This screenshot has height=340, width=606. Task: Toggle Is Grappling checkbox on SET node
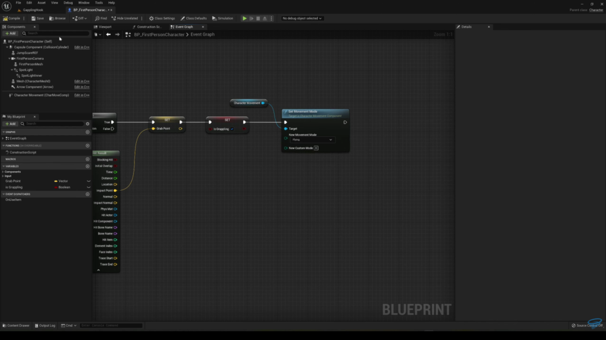(x=232, y=129)
